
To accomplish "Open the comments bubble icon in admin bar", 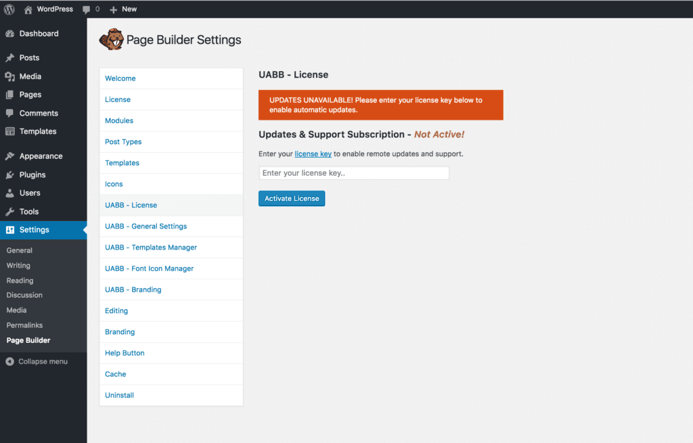I will 87,9.
